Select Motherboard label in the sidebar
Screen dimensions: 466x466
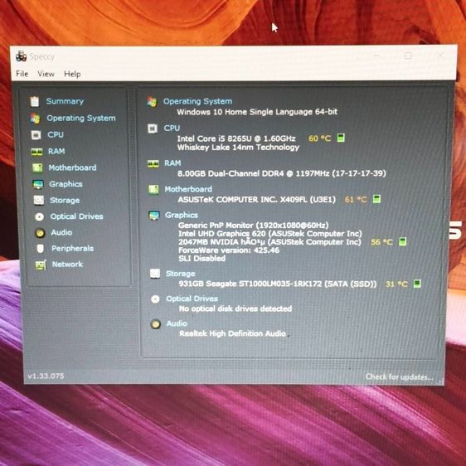point(72,167)
